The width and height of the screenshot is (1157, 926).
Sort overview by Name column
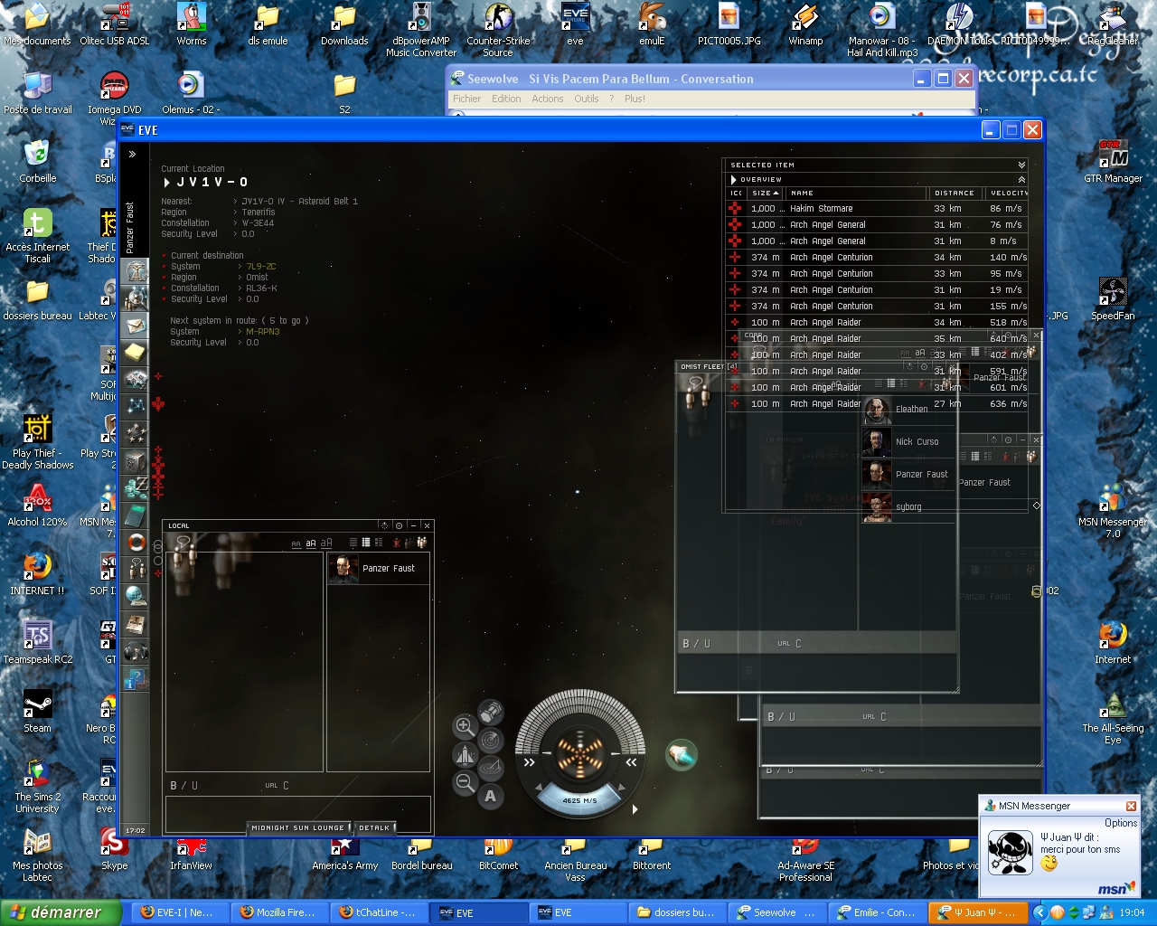click(x=856, y=193)
